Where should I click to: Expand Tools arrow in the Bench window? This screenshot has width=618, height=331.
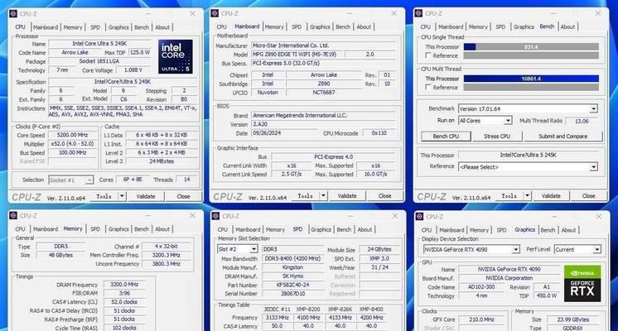(x=527, y=195)
